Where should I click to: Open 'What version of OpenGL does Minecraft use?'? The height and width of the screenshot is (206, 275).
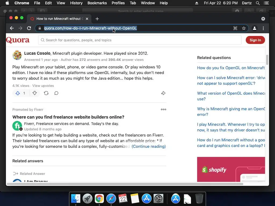tap(231, 96)
